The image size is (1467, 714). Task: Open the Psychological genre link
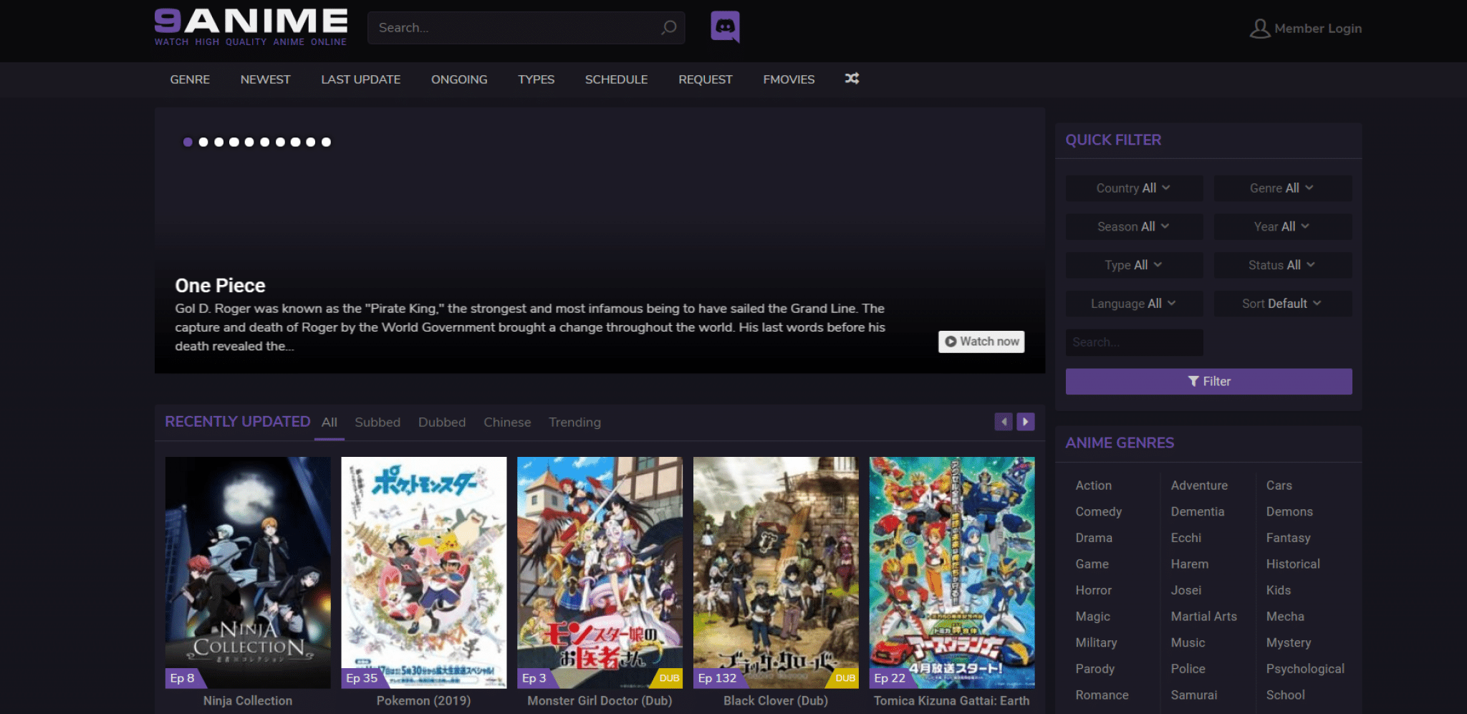[x=1304, y=669]
